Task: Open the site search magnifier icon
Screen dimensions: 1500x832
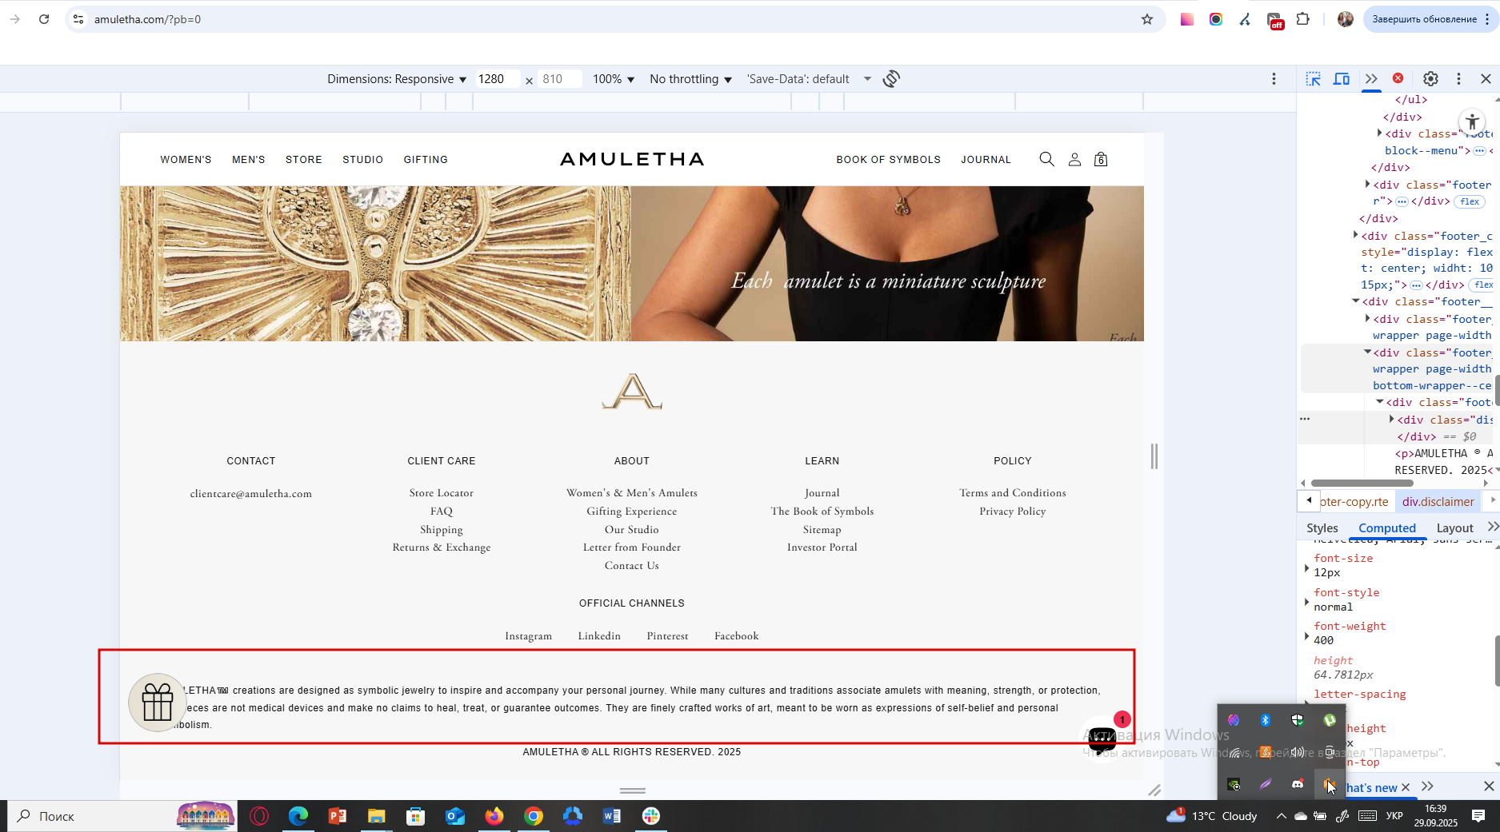Action: tap(1046, 159)
